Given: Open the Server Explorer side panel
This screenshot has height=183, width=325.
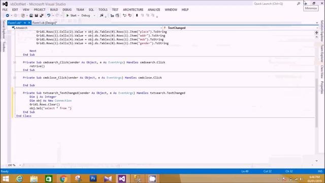Looking at the screenshot, I should 4,29.
